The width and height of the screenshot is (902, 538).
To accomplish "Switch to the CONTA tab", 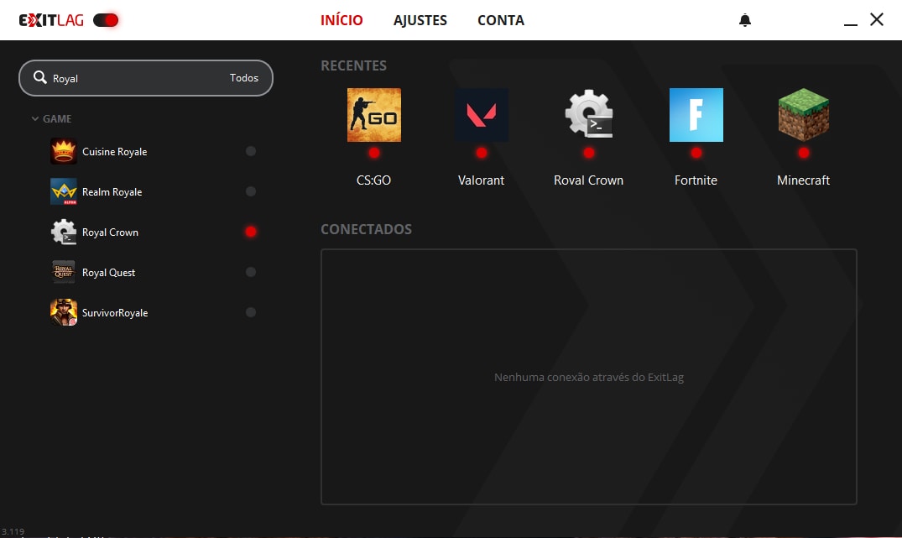I will (500, 20).
